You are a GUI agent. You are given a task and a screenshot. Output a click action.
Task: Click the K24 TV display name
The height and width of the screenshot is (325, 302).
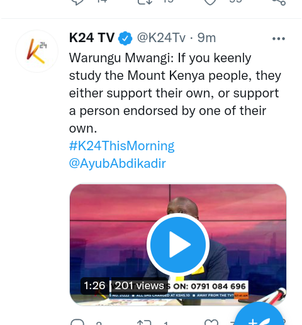click(92, 38)
